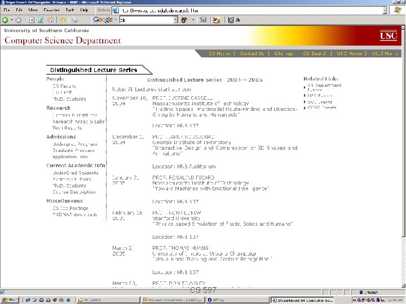
Task: Click the system tray clock
Action: tap(396, 300)
